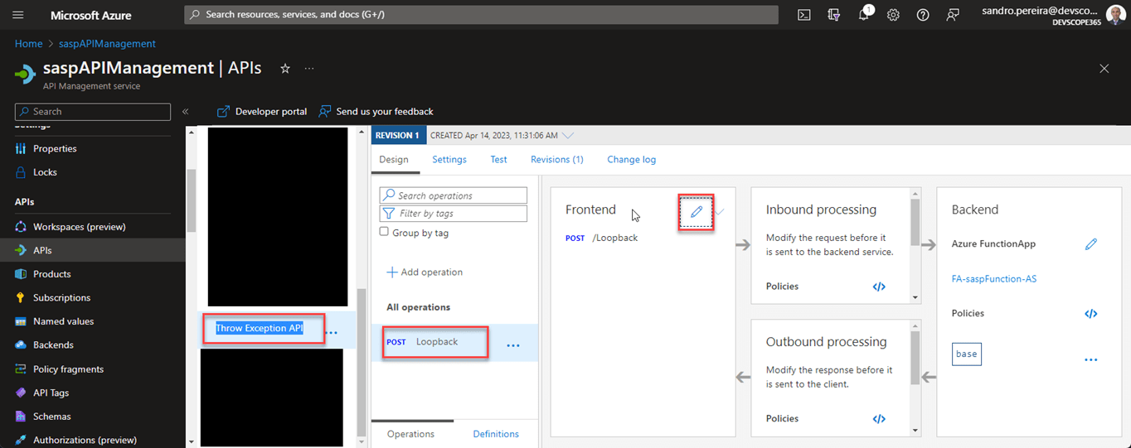1131x448 pixels.
Task: Close the APIs blade with X
Action: pyautogui.click(x=1104, y=69)
